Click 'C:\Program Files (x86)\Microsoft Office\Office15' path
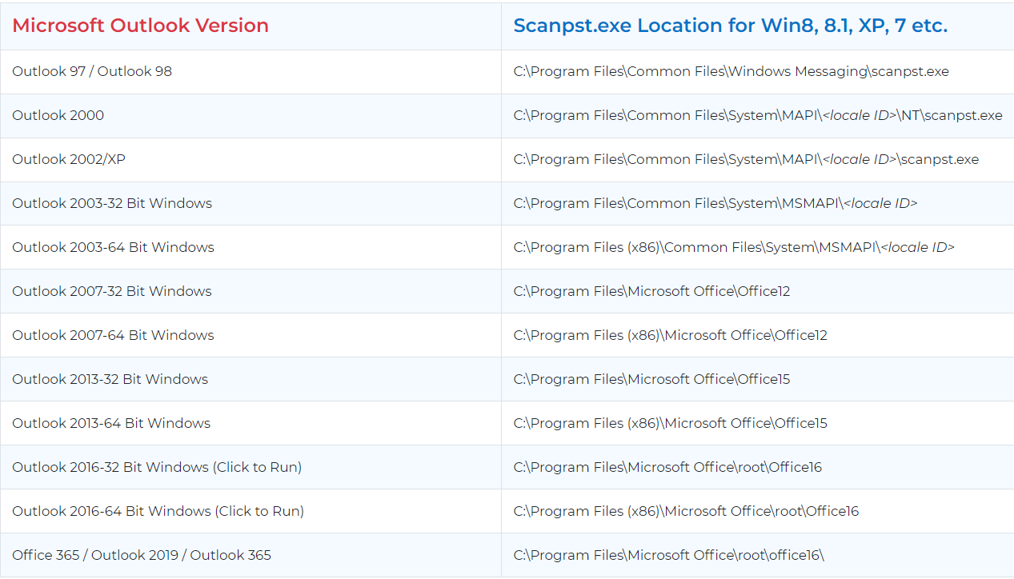The height and width of the screenshot is (579, 1014). coord(670,423)
